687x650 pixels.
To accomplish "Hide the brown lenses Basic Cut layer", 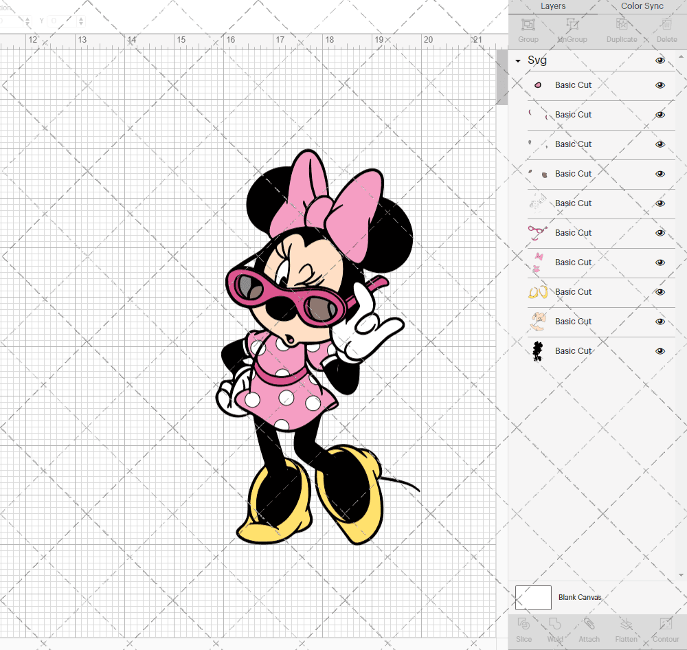I will (x=660, y=174).
